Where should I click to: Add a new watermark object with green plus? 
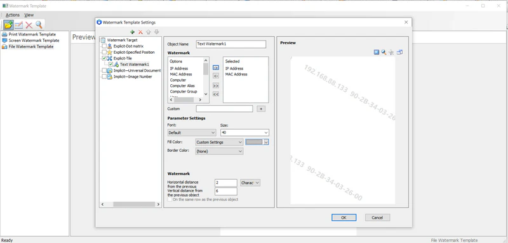(x=132, y=32)
